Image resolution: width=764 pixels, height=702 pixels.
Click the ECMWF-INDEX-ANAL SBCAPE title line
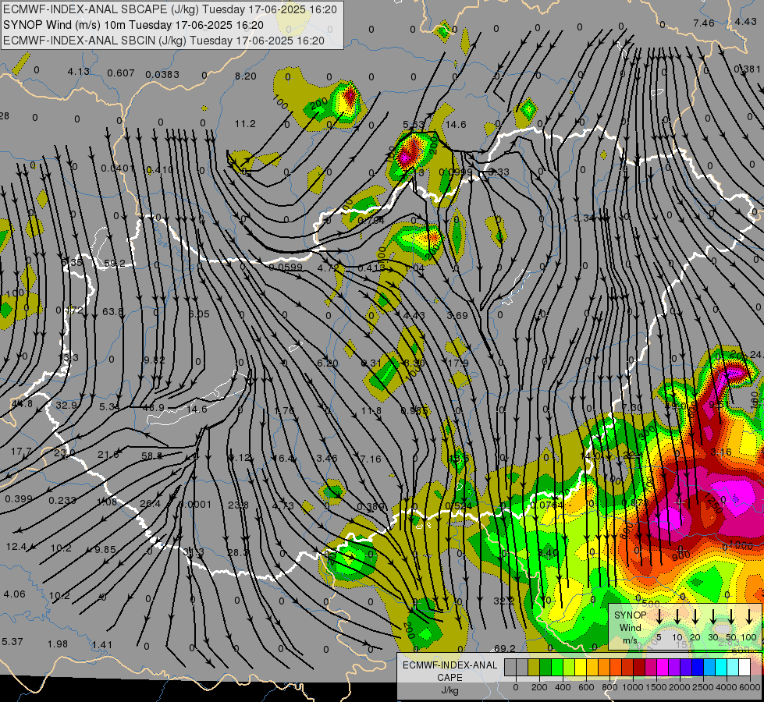coord(170,9)
